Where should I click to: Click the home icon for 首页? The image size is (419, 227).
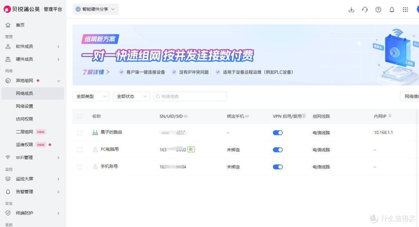pyautogui.click(x=8, y=25)
